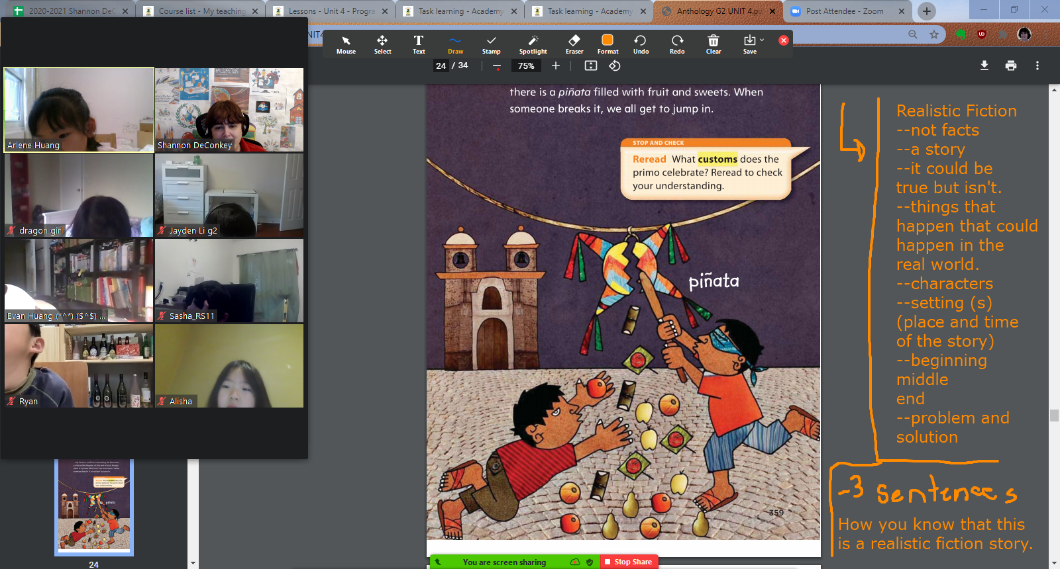Select Evan Huang's video tile

(x=79, y=281)
